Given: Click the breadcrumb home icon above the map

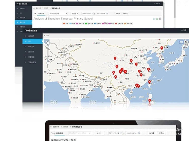Looking at the screenshot, I should [x=45, y=36].
